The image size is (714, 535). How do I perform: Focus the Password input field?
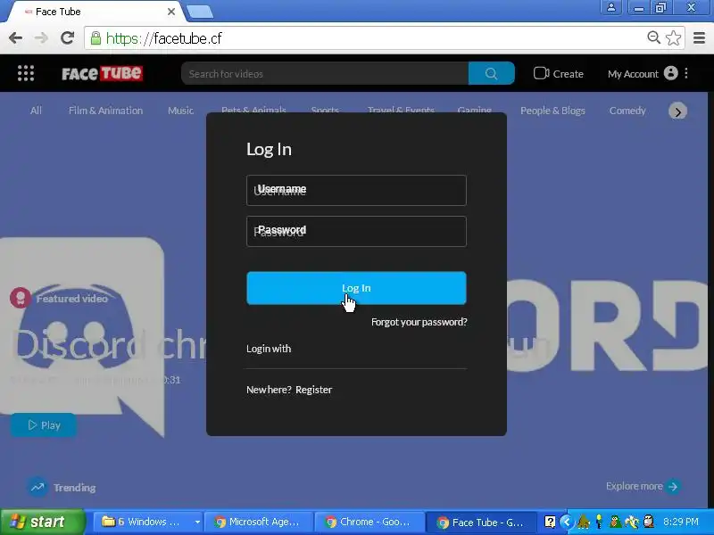point(356,231)
